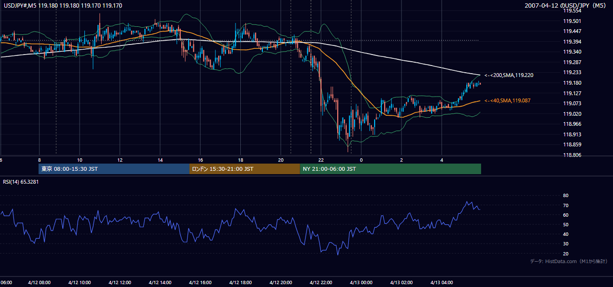Click the 4/12 12:00 date label
This screenshot has width=613, height=287.
pyautogui.click(x=120, y=283)
